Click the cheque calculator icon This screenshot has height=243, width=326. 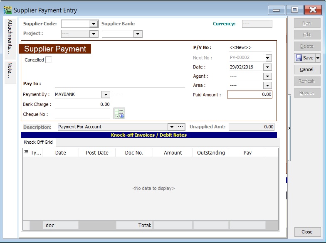point(119,113)
